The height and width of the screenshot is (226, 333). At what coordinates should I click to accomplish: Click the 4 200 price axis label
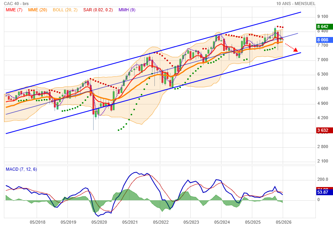click(x=322, y=118)
